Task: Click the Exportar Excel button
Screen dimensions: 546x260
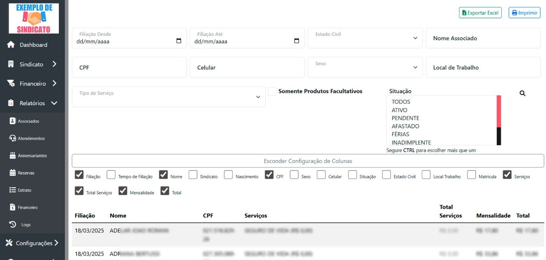Action: (481, 13)
